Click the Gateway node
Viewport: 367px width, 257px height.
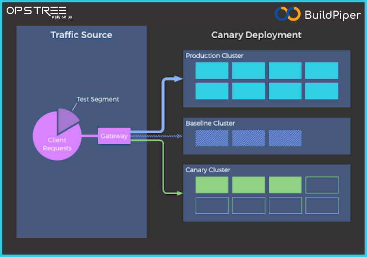tap(114, 136)
